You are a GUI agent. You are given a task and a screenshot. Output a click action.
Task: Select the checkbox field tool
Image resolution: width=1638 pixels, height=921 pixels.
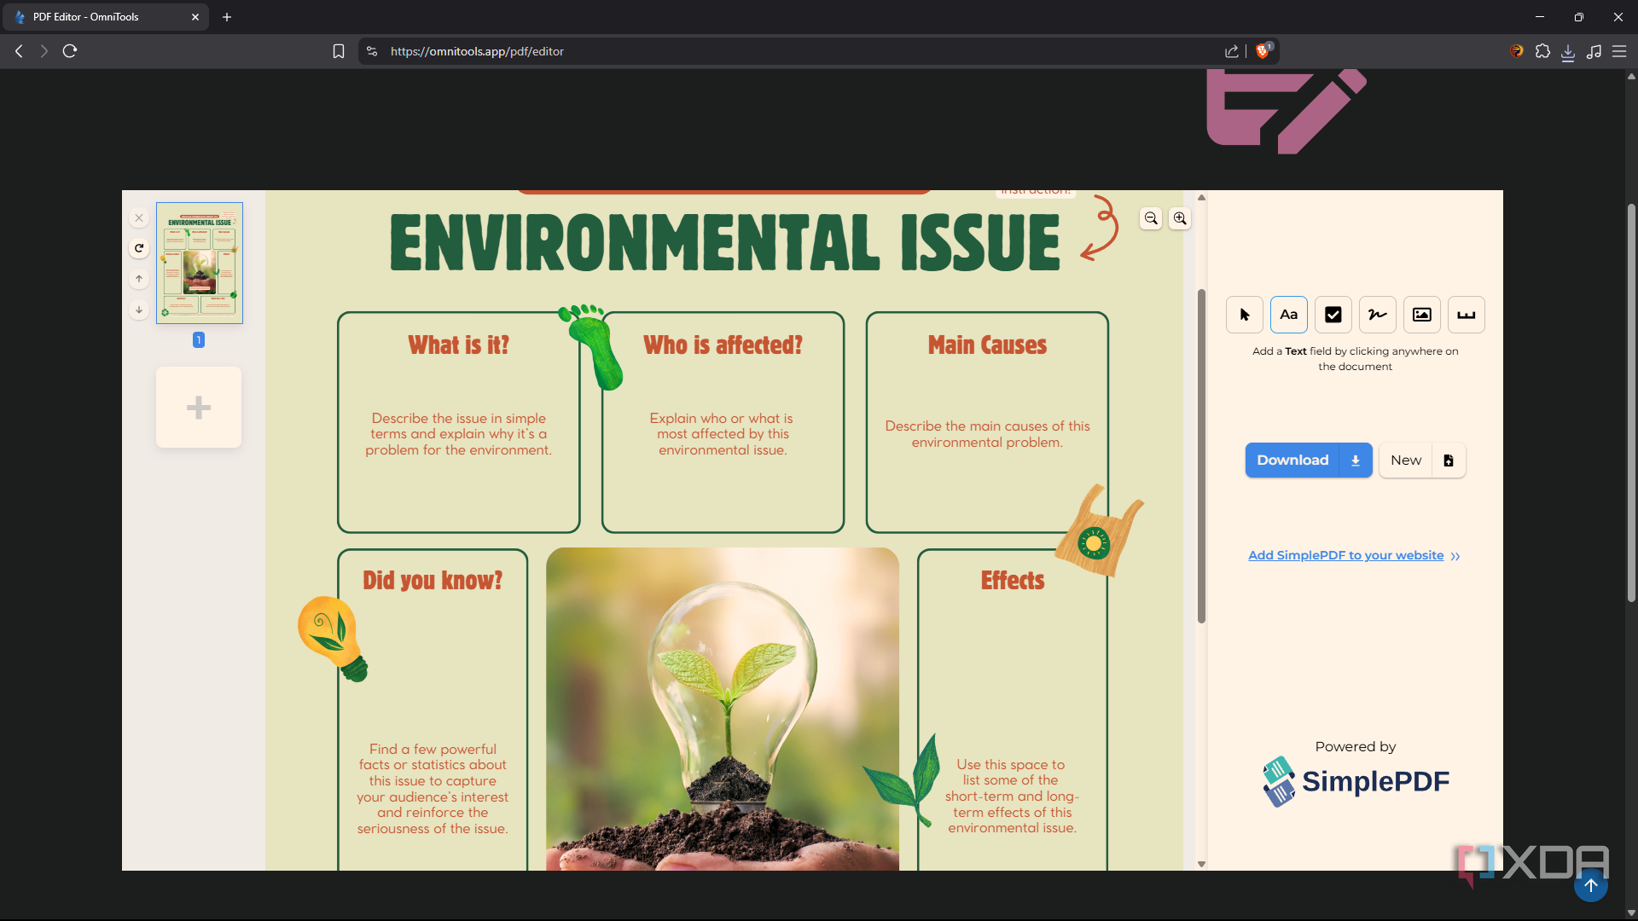[x=1333, y=315]
